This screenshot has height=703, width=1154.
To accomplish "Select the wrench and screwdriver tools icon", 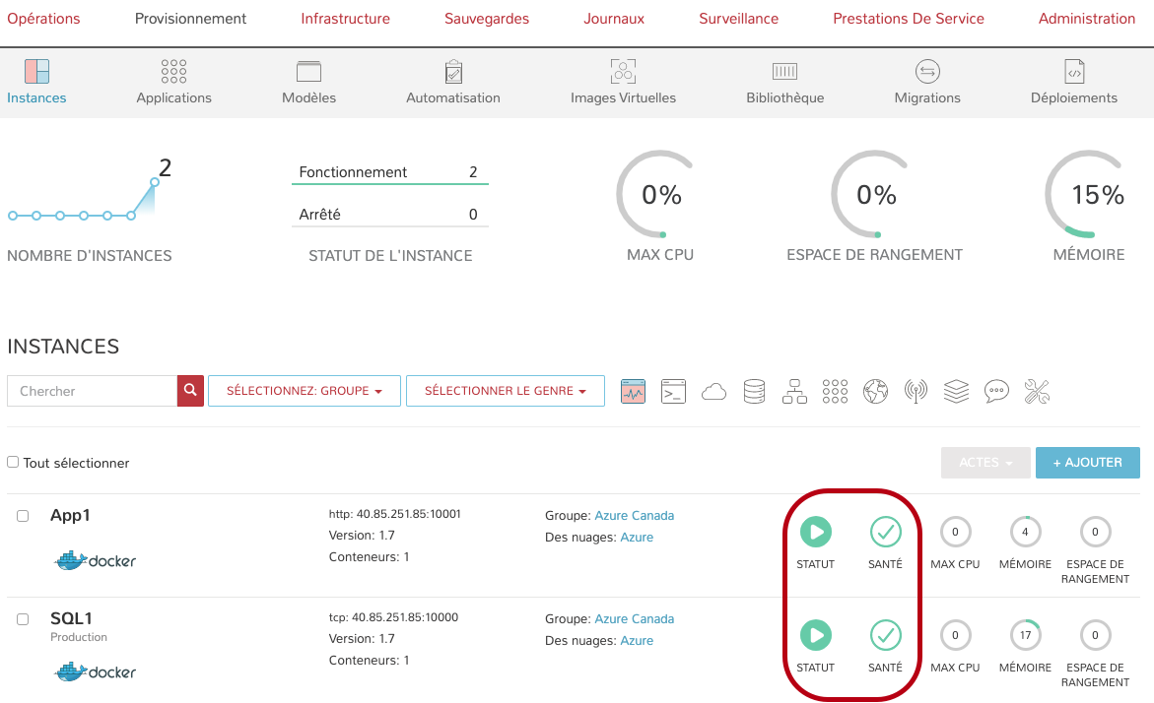I will (1037, 391).
